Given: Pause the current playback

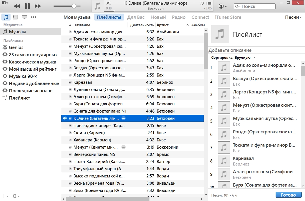Looking at the screenshot, I should [x=27, y=6].
